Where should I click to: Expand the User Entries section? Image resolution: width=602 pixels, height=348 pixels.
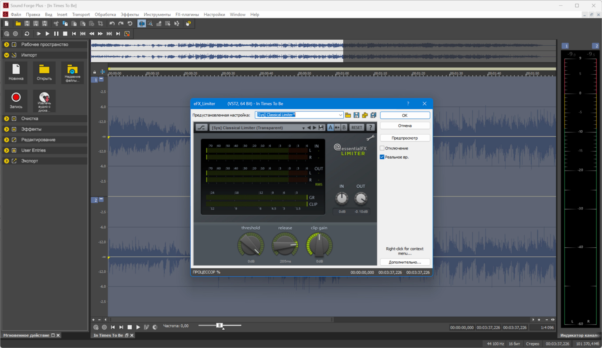pyautogui.click(x=6, y=150)
